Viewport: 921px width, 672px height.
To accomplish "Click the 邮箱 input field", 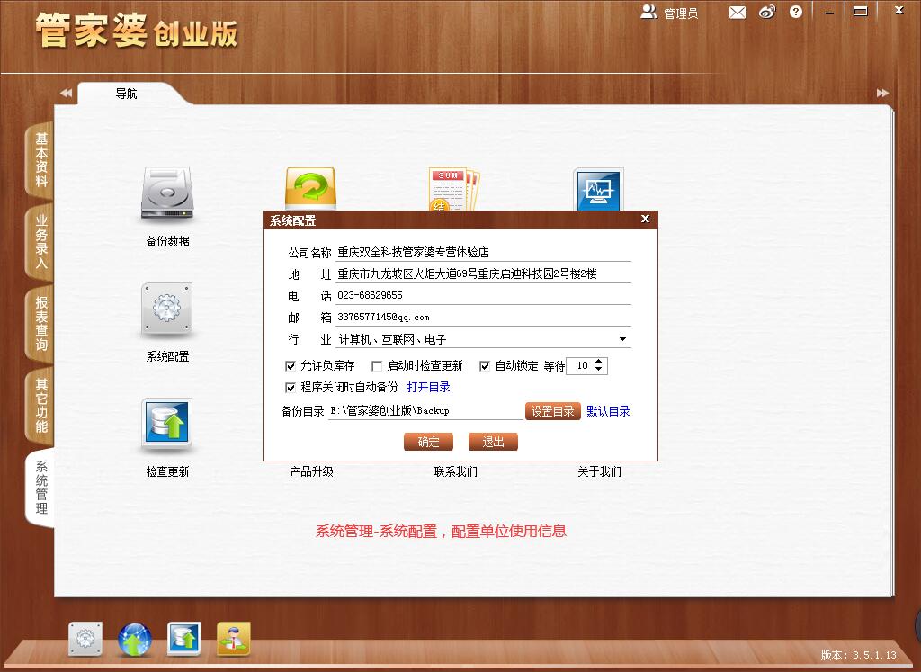I will tap(483, 318).
